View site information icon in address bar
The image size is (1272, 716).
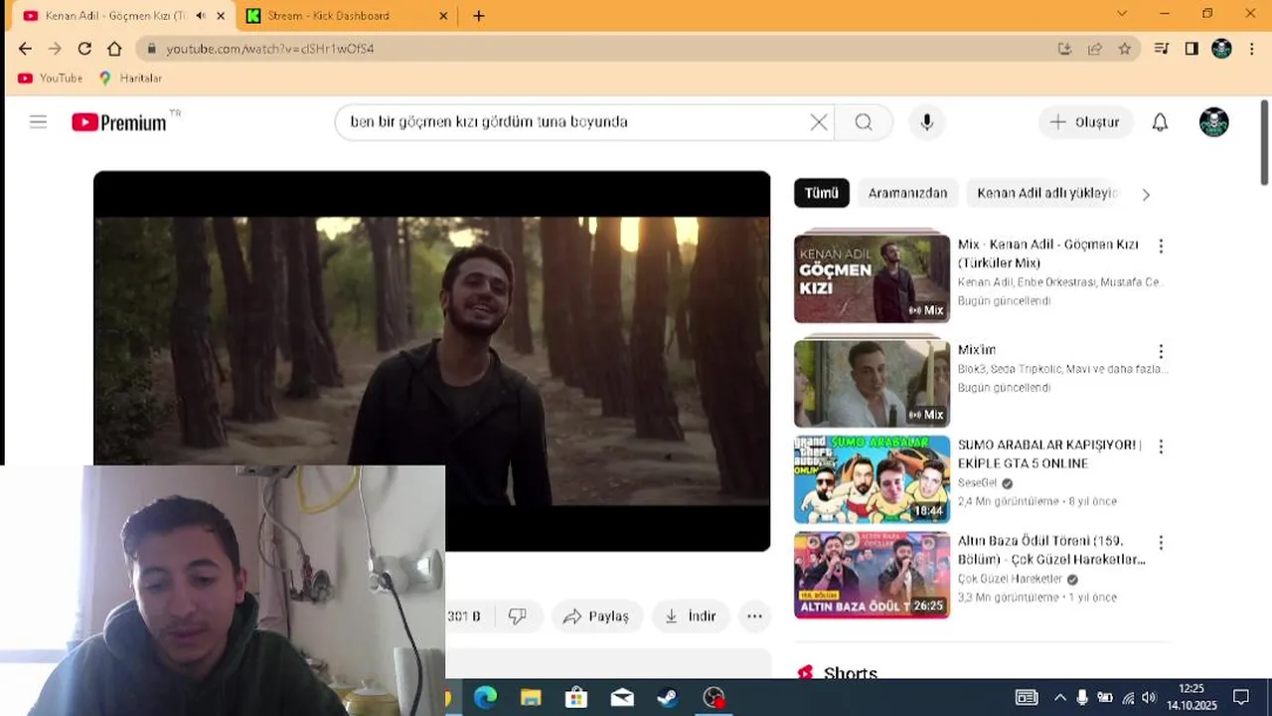(151, 49)
